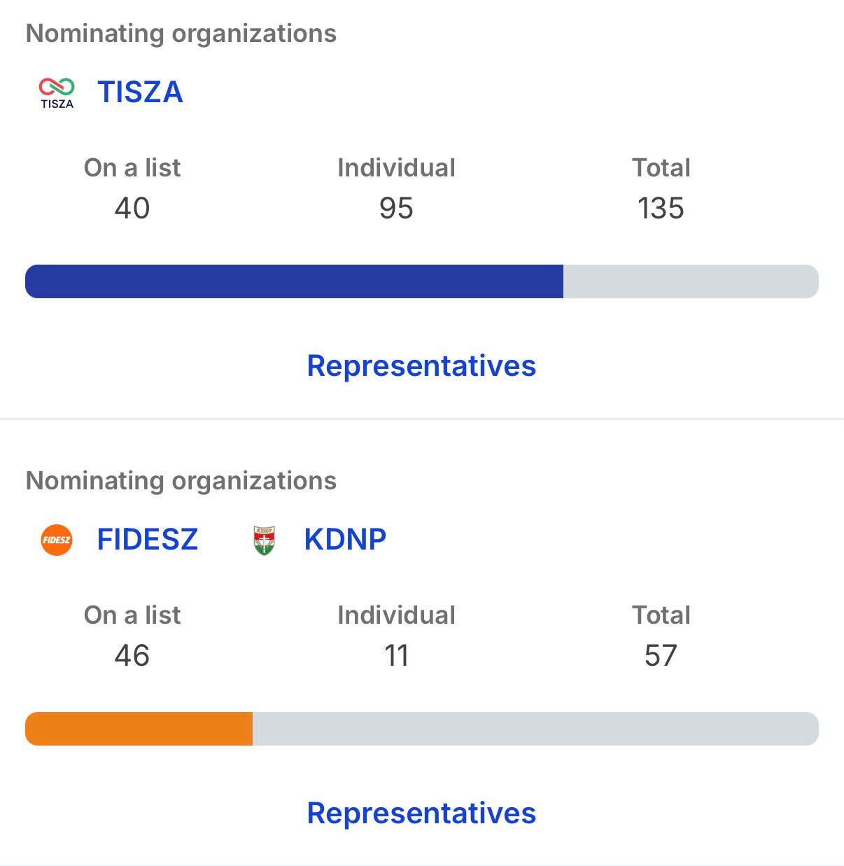Open the TISZA organization link

point(140,92)
